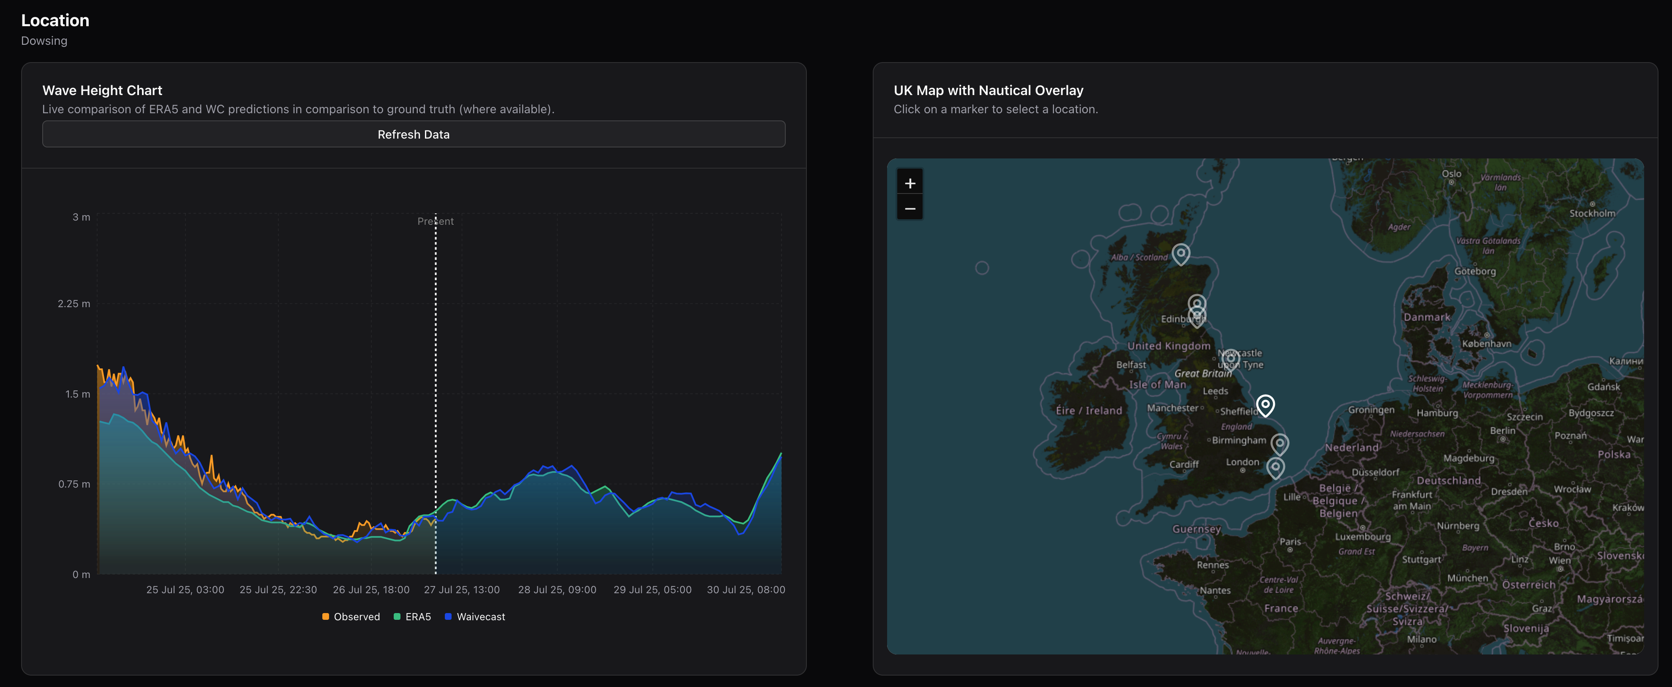
Task: Toggle the ERA5 series in chart legend
Action: pyautogui.click(x=417, y=617)
